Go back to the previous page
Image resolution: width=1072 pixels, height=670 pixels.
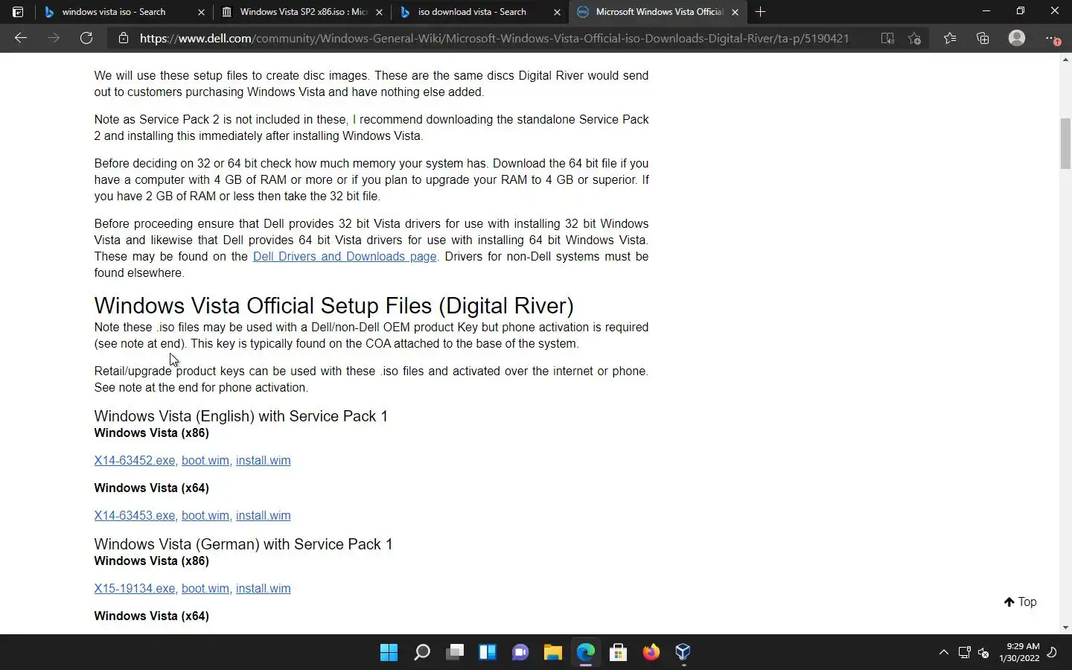(21, 38)
